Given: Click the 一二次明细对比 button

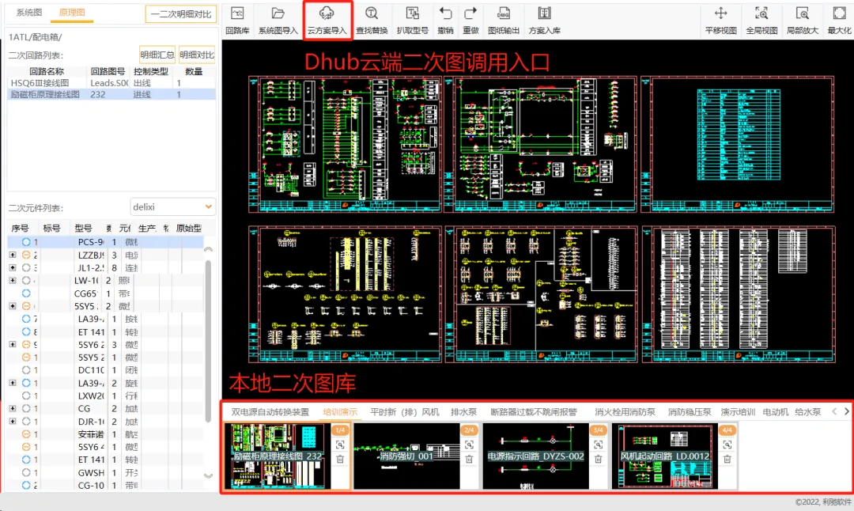Looking at the screenshot, I should (181, 14).
